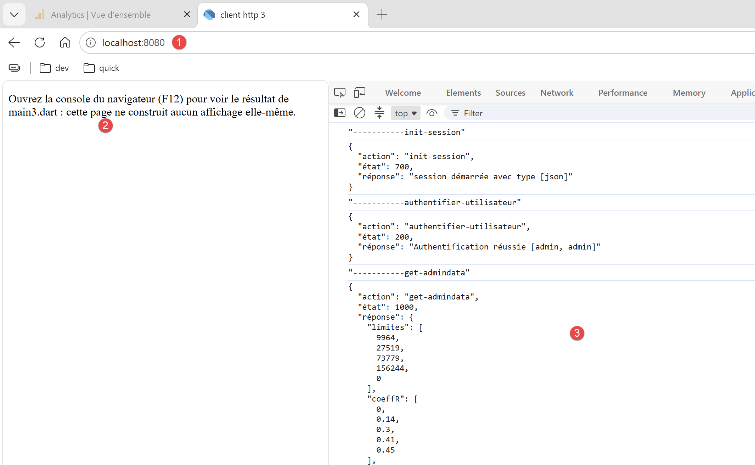The height and width of the screenshot is (465, 755).
Task: Open the dev bookmarks folder
Action: (x=54, y=68)
